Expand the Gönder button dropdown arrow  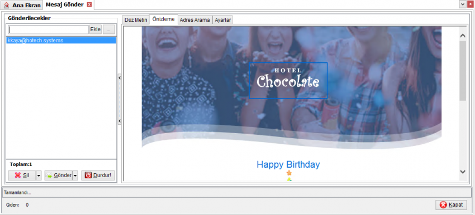point(75,175)
